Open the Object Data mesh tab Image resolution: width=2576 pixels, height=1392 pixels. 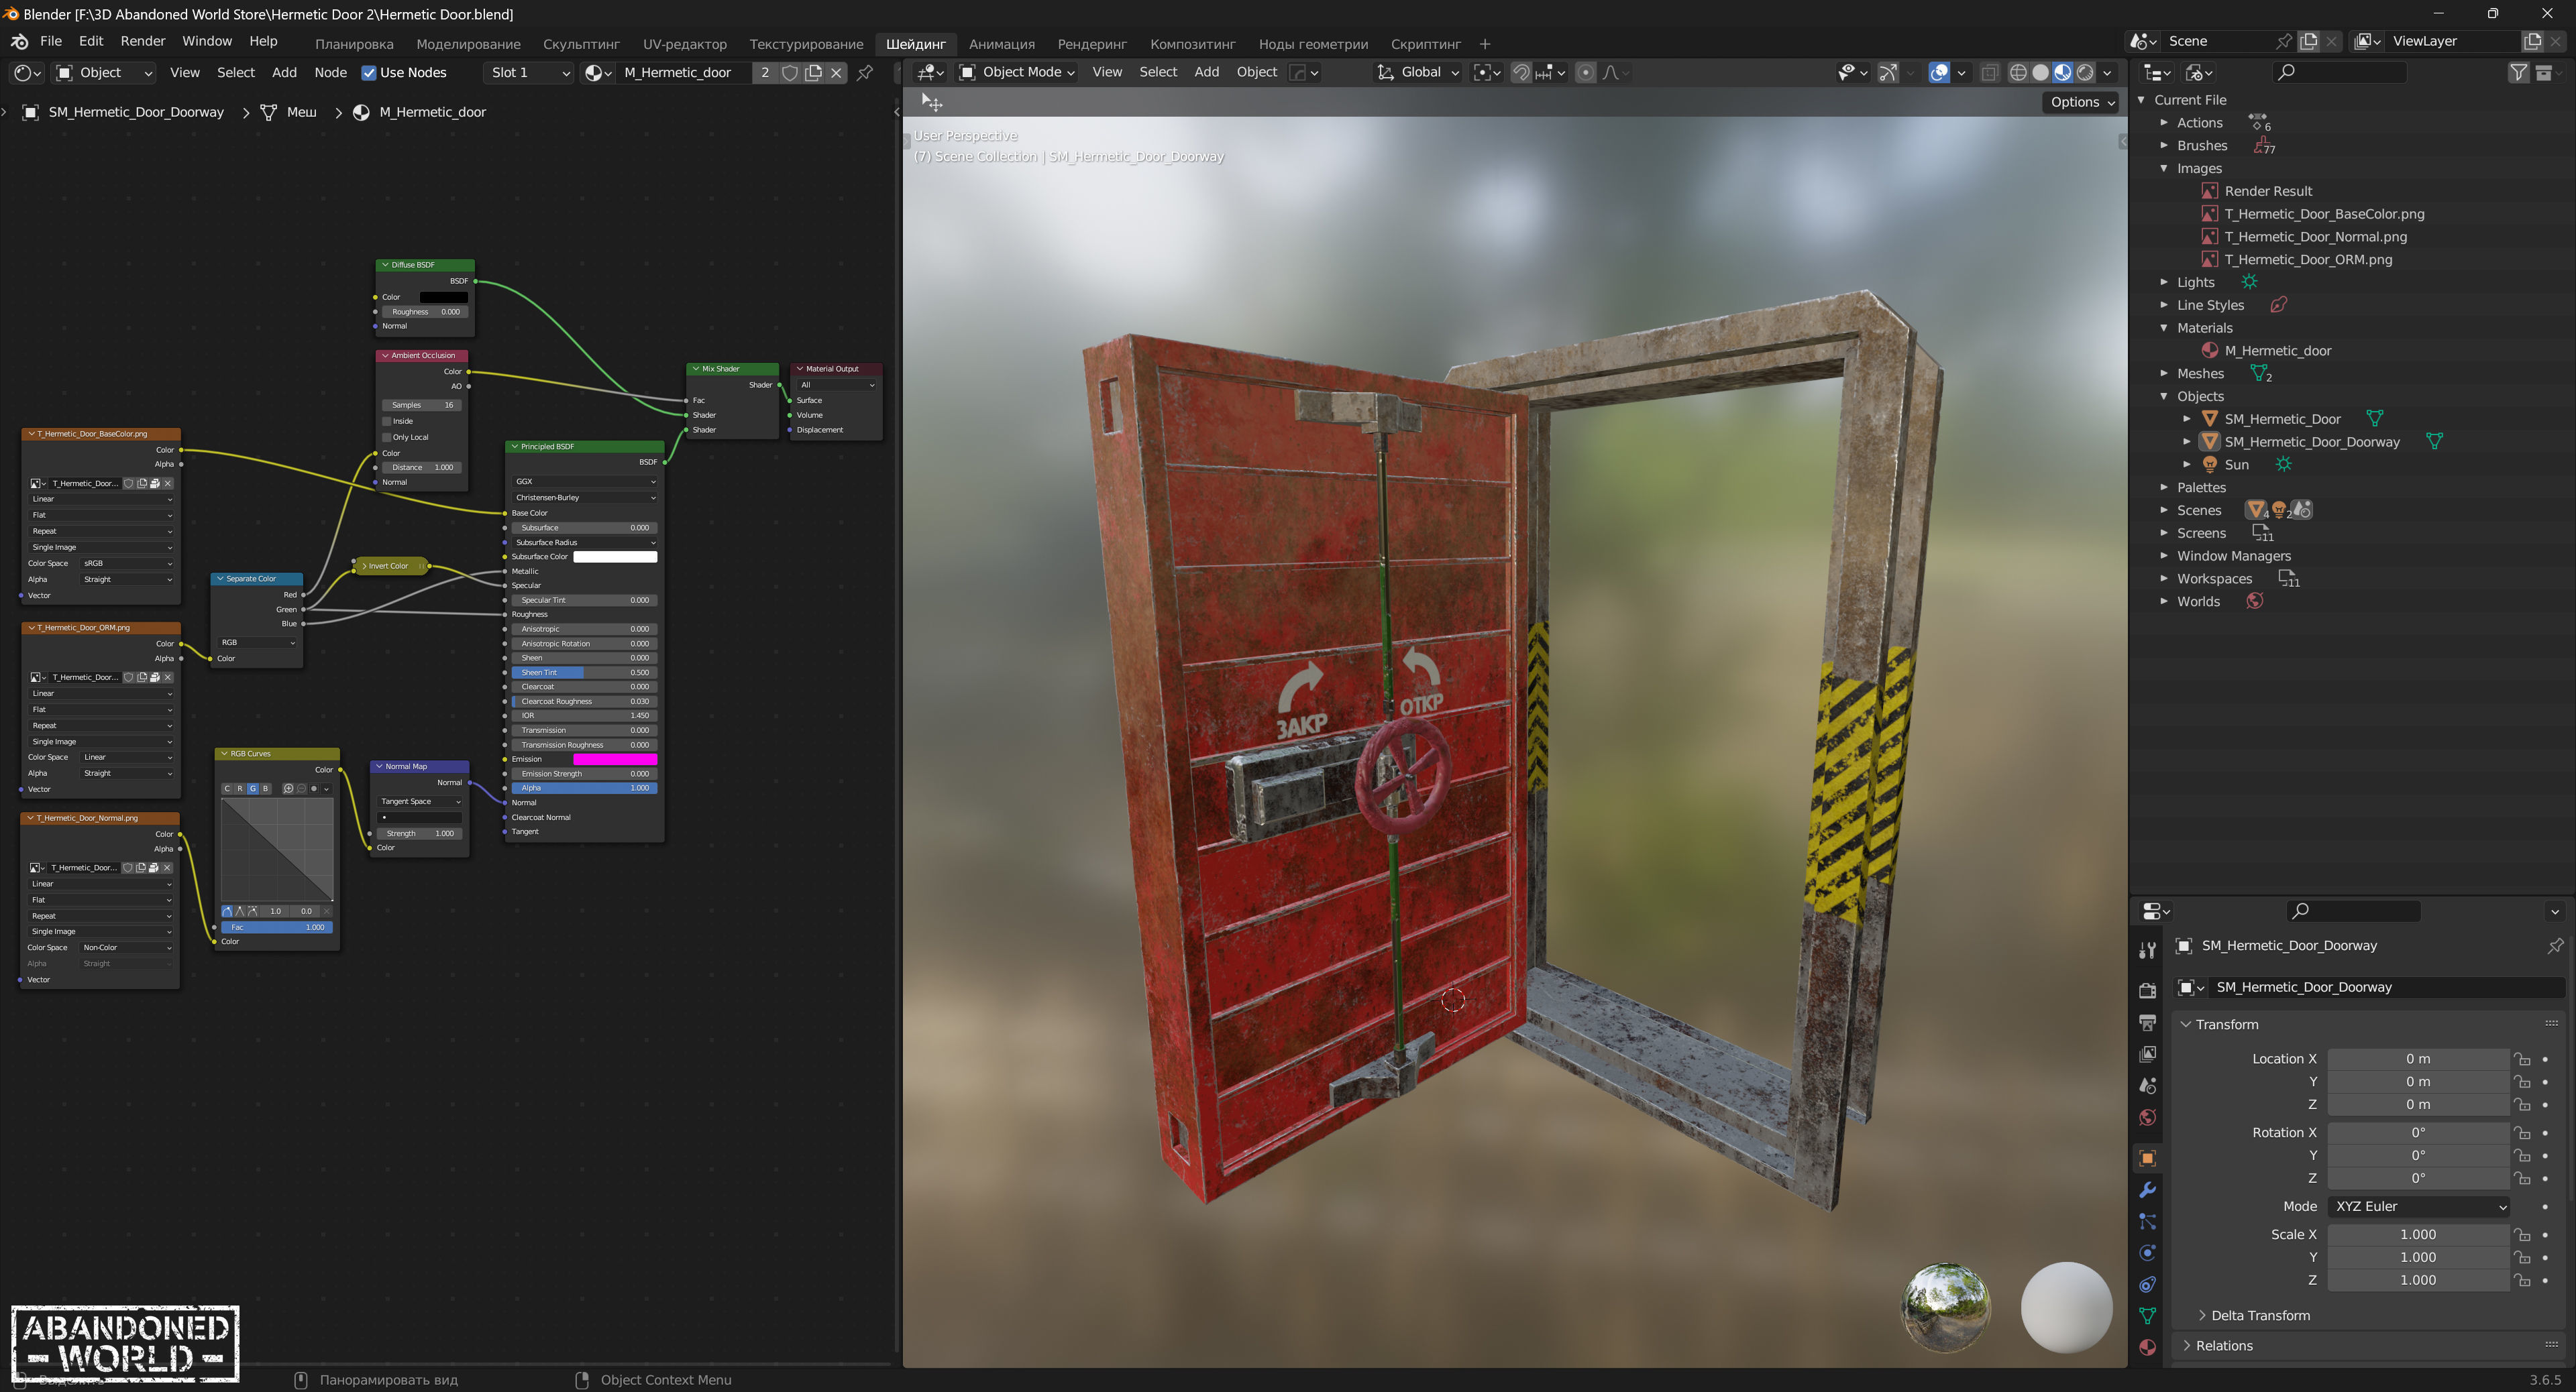point(2147,1316)
